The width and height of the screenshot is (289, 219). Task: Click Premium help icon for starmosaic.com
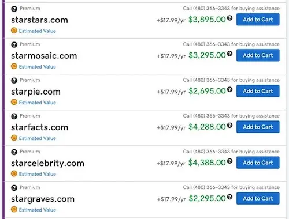(14, 44)
